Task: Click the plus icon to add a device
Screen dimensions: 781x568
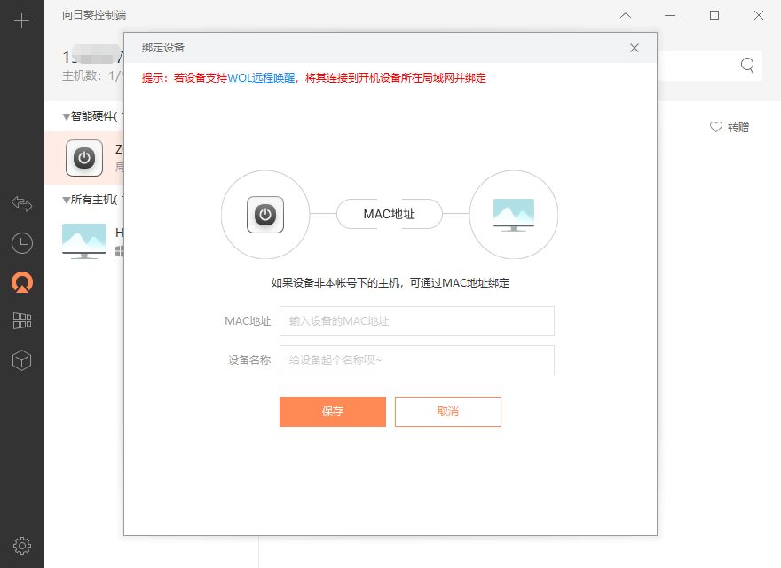Action: click(x=22, y=20)
